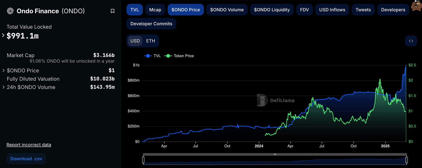The image size is (422, 168).
Task: Expand Total Value Locked breakdown
Action: [3, 35]
